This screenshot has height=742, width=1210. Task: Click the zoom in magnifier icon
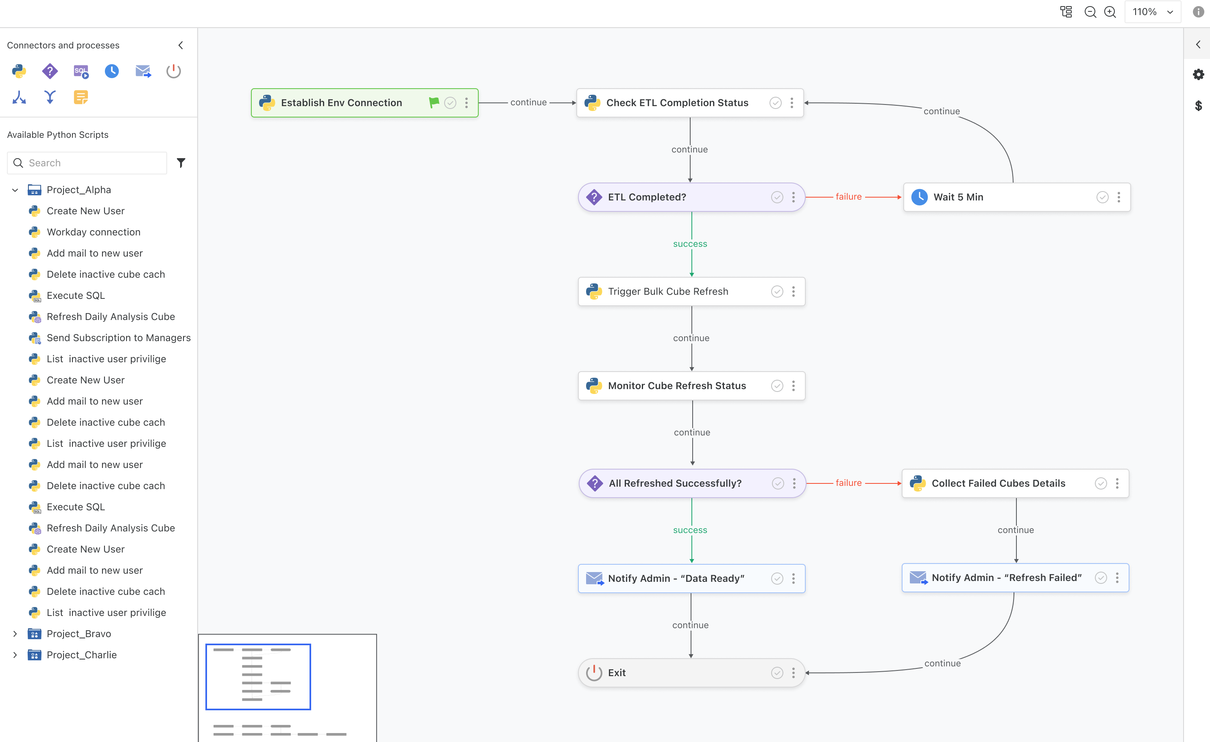click(x=1110, y=12)
